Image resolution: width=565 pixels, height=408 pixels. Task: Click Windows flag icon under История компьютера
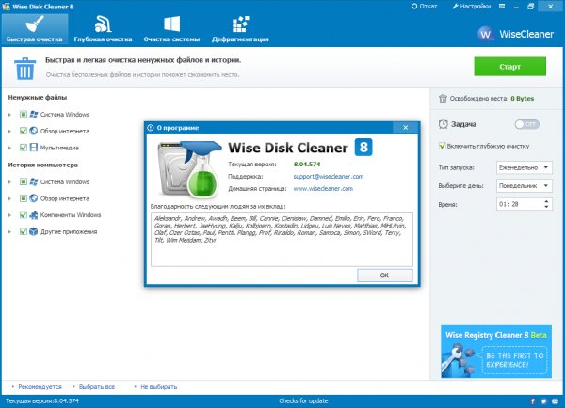click(34, 182)
